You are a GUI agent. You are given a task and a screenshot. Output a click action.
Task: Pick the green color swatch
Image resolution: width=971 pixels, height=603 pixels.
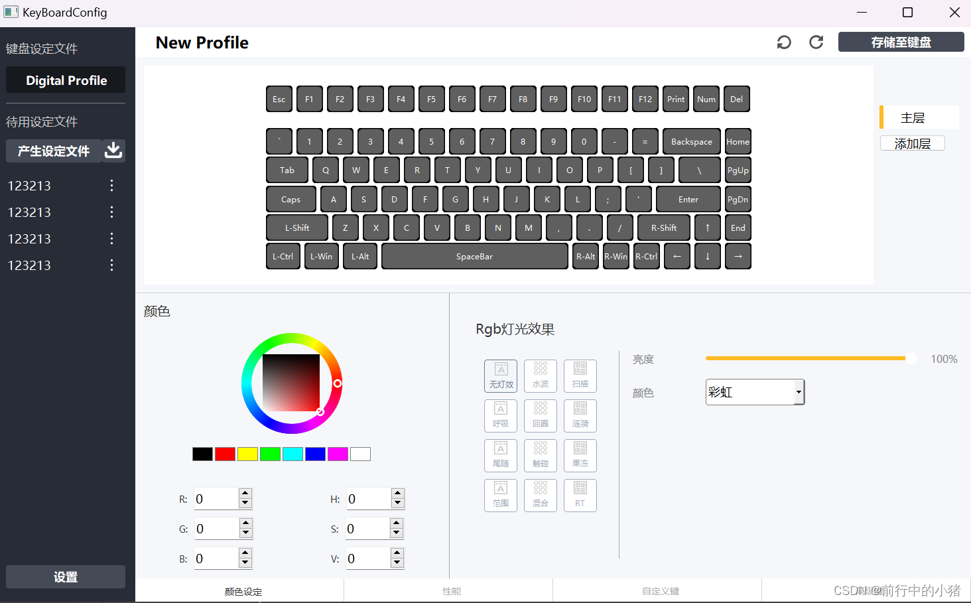[270, 454]
